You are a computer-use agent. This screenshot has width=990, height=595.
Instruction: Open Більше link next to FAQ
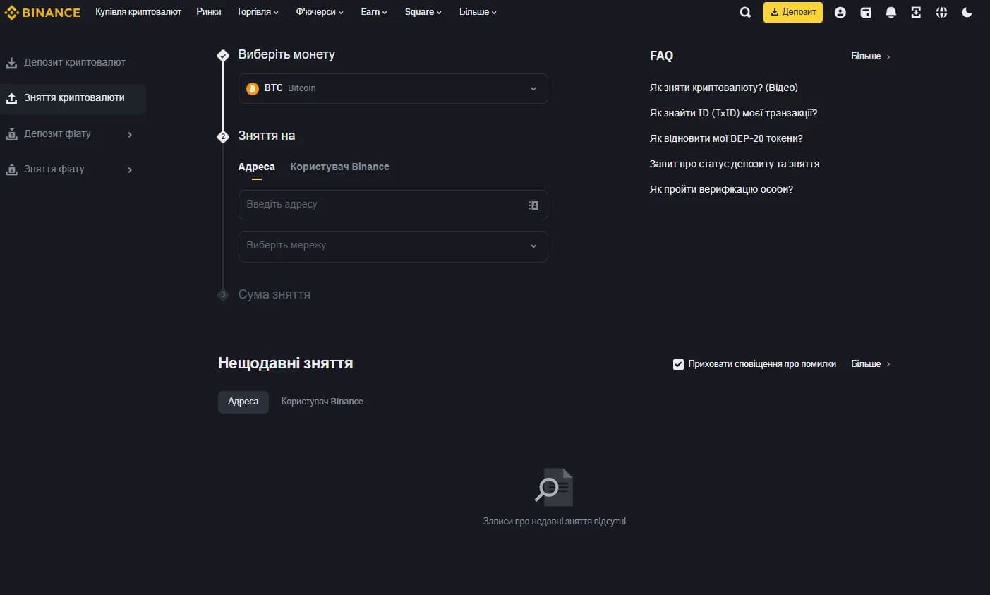pyautogui.click(x=871, y=56)
